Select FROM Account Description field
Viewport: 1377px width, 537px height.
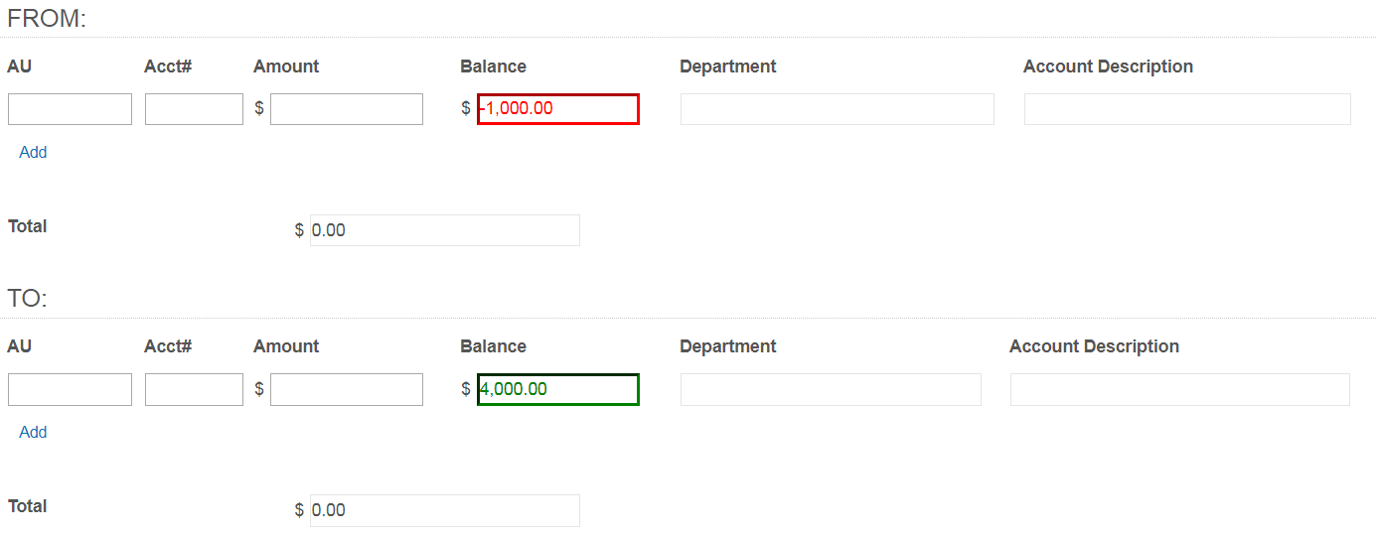[x=1187, y=109]
